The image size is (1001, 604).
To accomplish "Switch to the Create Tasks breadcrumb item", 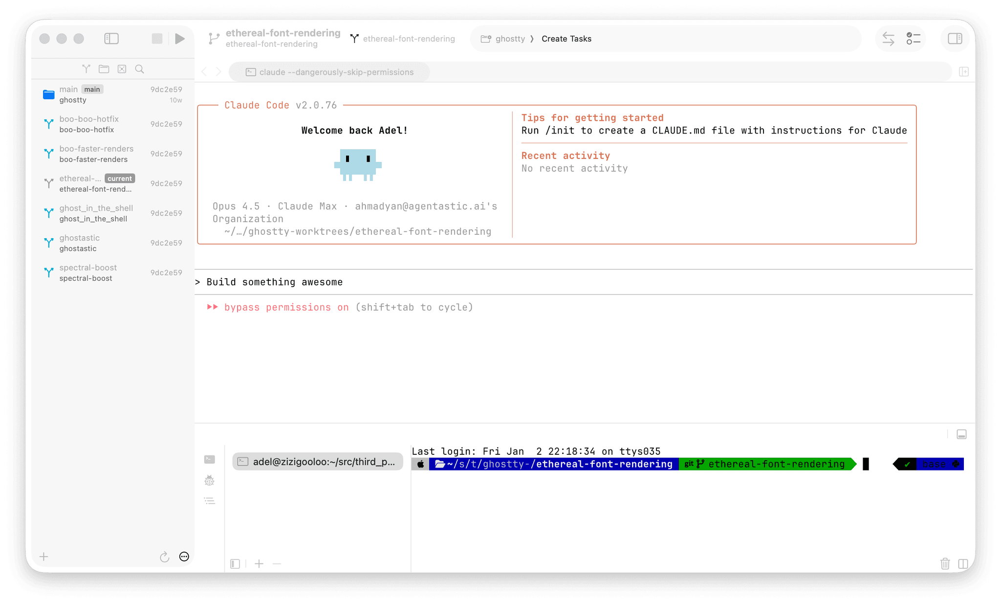I will pos(566,39).
